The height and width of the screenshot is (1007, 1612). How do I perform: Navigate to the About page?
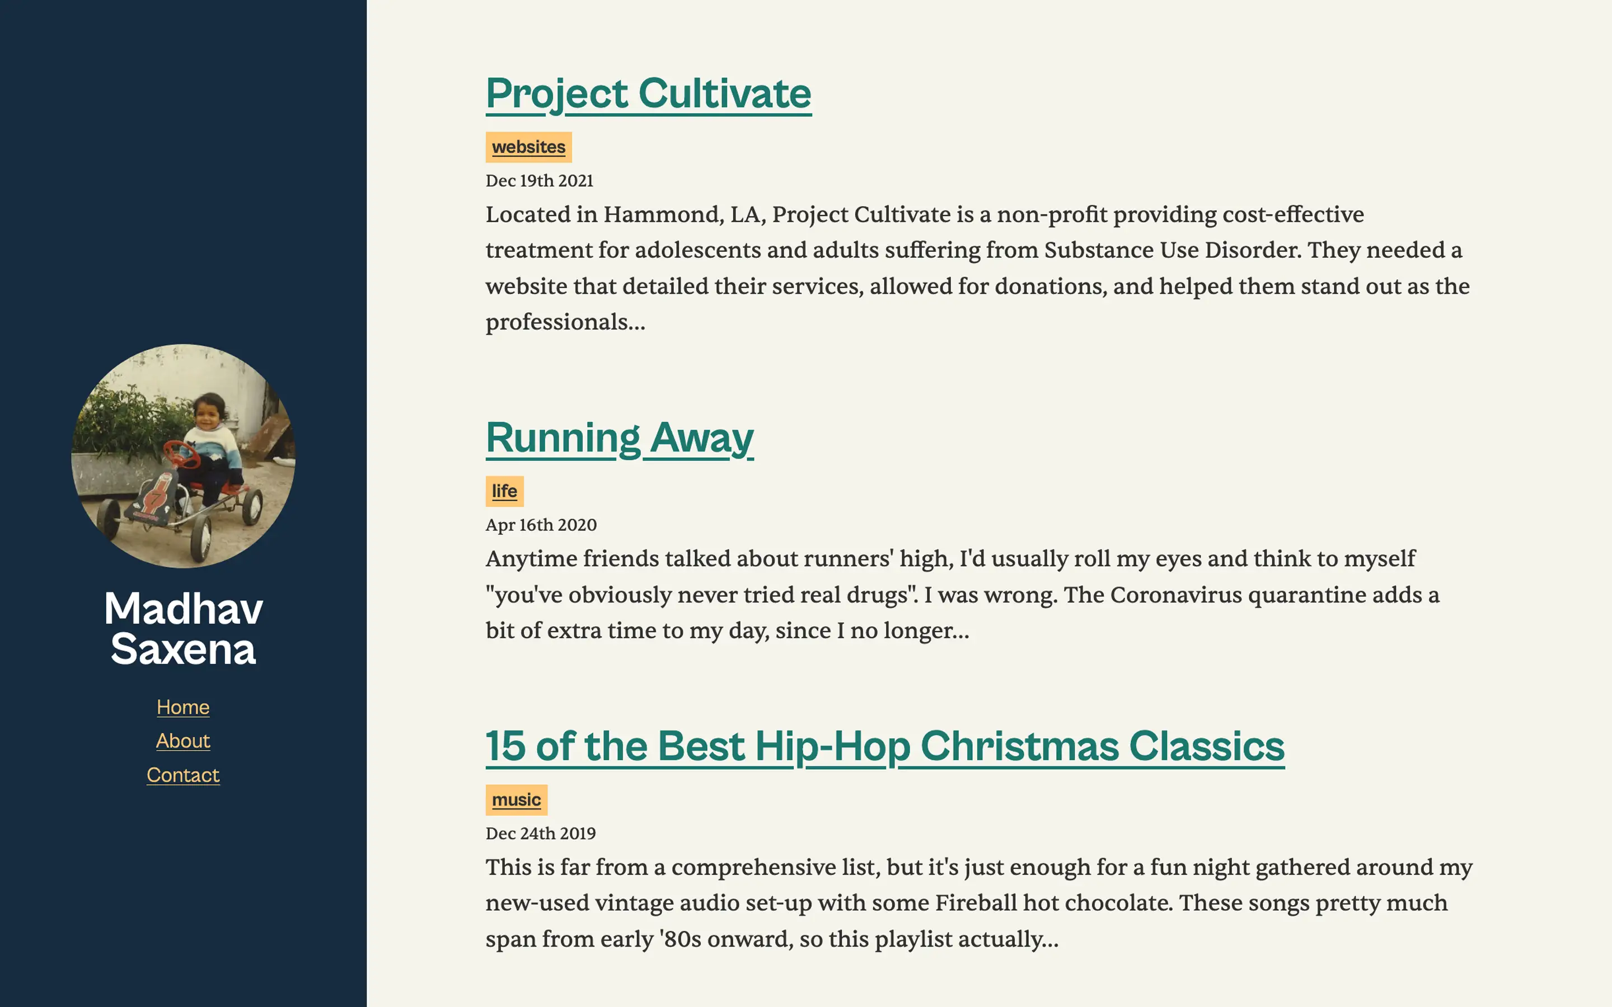pyautogui.click(x=183, y=741)
